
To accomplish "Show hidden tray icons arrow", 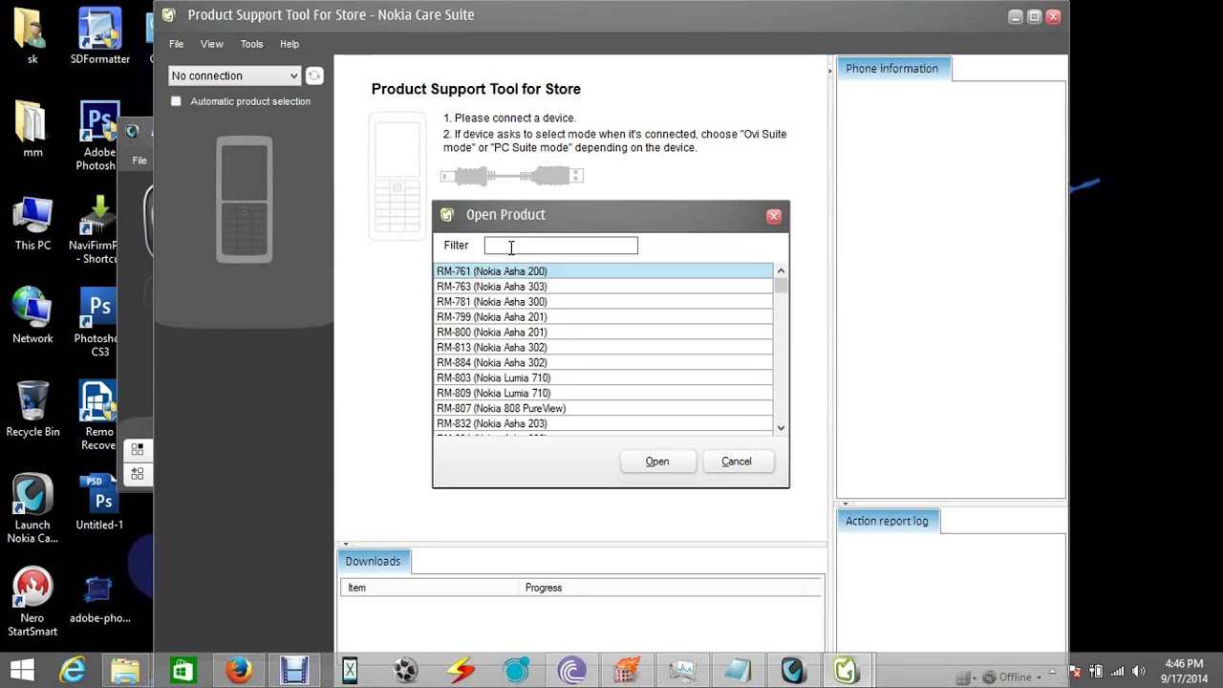I will coord(1052,672).
